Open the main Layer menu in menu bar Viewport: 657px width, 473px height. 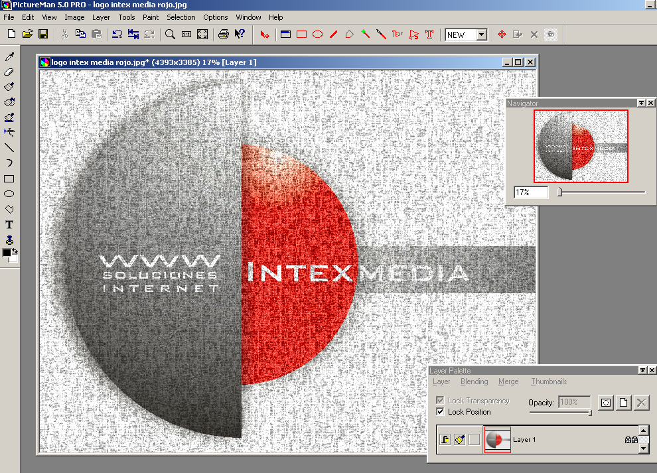(101, 17)
